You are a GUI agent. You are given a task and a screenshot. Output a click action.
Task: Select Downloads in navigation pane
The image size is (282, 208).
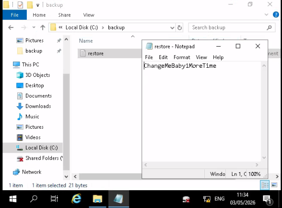(38, 106)
